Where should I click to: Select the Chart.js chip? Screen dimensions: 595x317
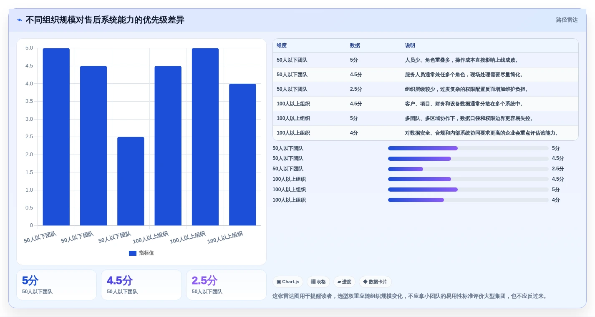click(288, 282)
